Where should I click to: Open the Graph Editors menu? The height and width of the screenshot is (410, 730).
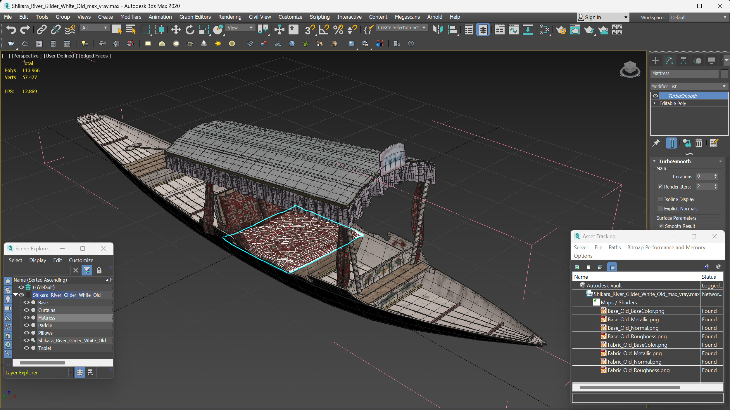tap(195, 17)
